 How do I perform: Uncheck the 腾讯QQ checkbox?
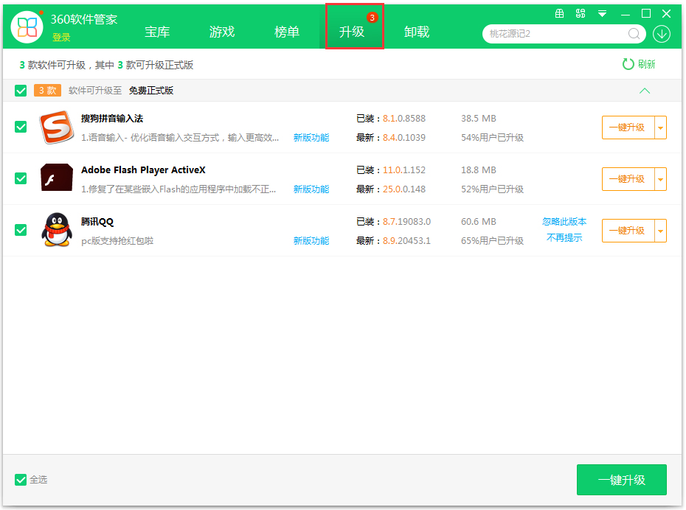tap(21, 230)
